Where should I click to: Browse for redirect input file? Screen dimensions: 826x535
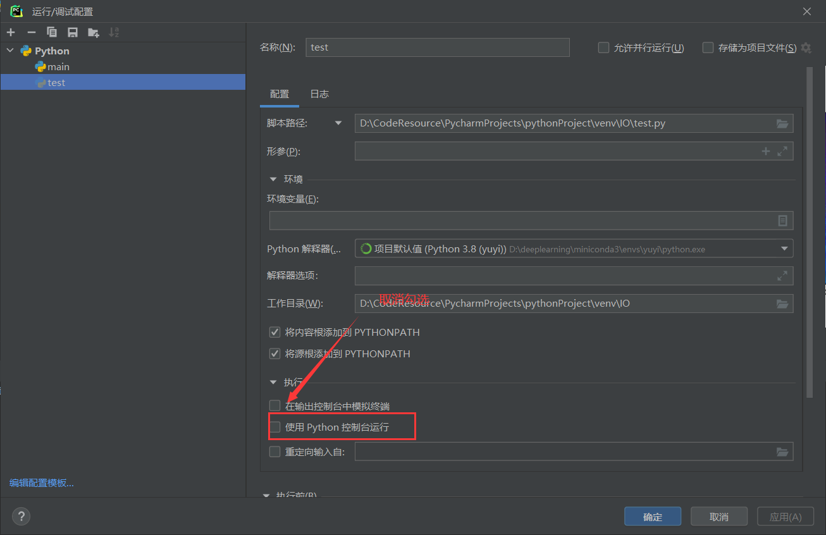click(782, 452)
